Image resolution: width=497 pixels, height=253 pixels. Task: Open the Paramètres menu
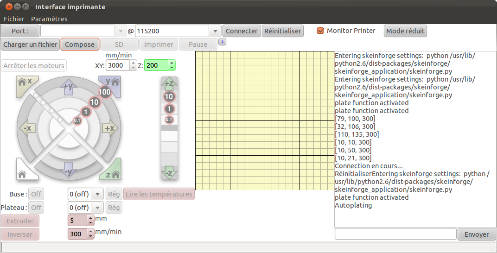coord(49,19)
